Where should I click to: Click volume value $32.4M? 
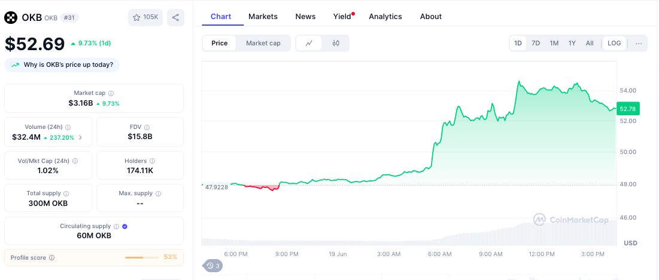26,137
